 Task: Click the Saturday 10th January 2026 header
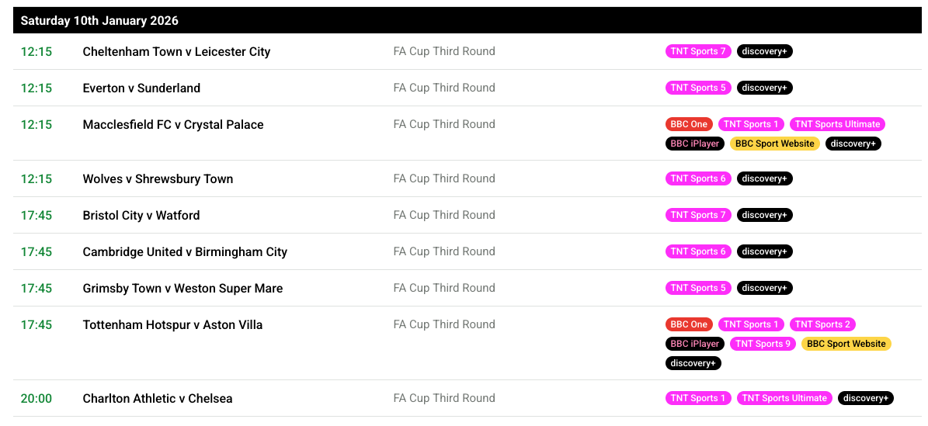click(99, 21)
